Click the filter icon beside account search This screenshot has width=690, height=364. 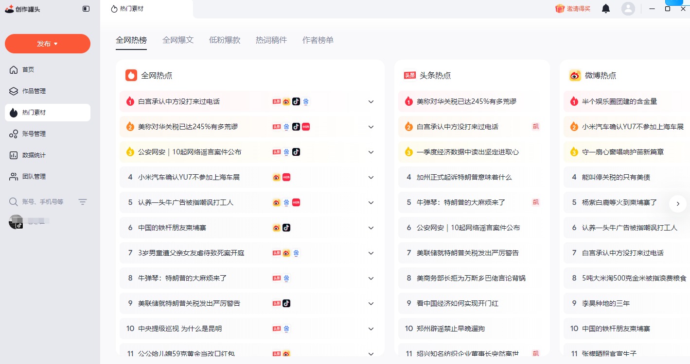point(83,202)
